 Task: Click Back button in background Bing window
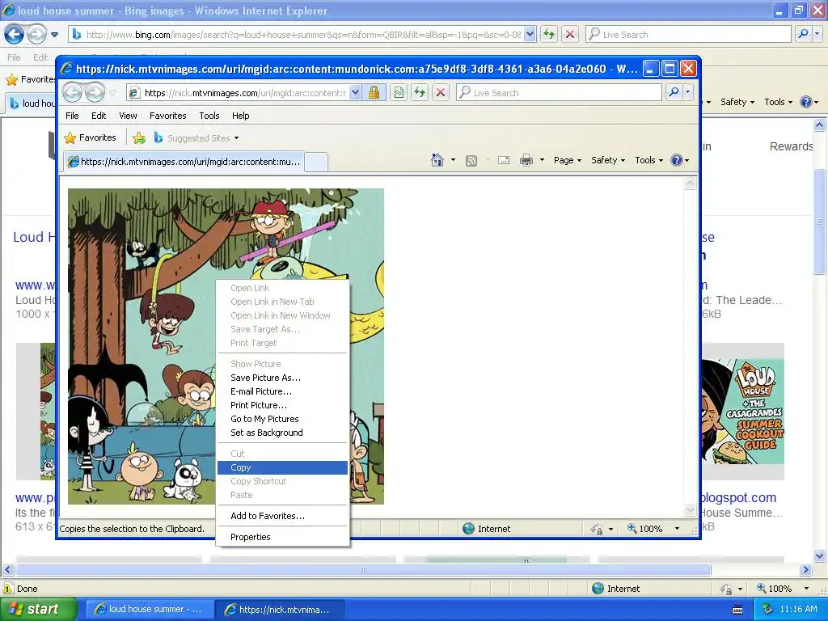15,35
